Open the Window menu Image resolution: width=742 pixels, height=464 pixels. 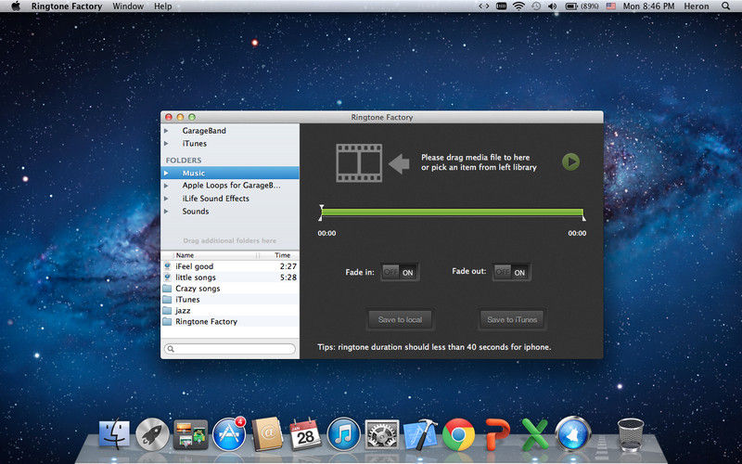click(x=127, y=6)
